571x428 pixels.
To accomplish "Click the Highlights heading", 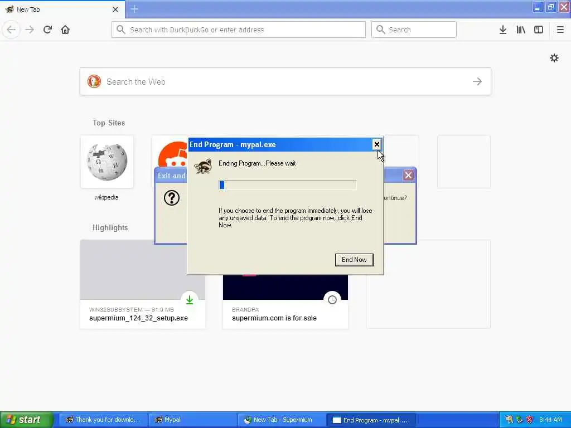I will click(110, 227).
